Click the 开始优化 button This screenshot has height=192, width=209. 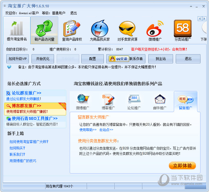[x=43, y=59]
